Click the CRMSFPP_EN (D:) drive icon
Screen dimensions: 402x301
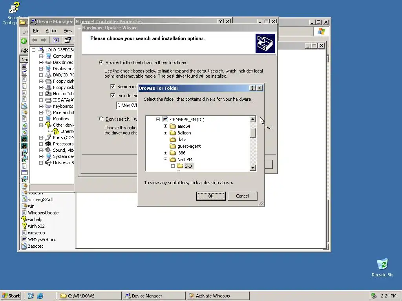click(165, 120)
